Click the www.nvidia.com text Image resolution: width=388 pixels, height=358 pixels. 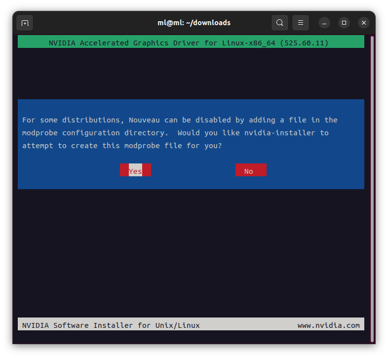coord(329,325)
